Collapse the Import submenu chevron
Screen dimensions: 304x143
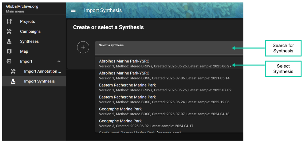point(59,61)
